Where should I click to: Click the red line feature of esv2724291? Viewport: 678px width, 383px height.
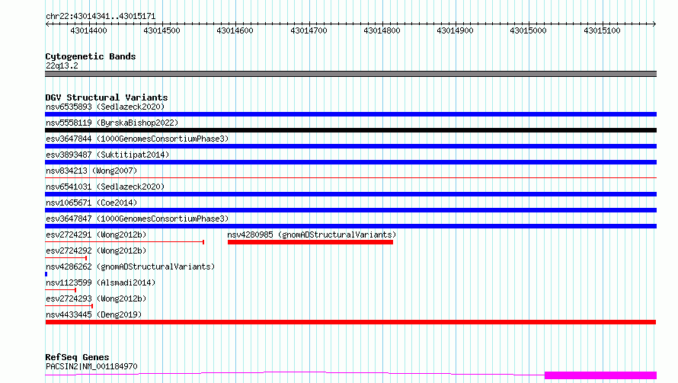[124, 242]
